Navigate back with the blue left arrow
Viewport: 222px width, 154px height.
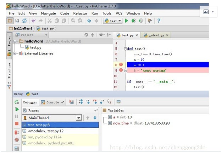(x=89, y=21)
